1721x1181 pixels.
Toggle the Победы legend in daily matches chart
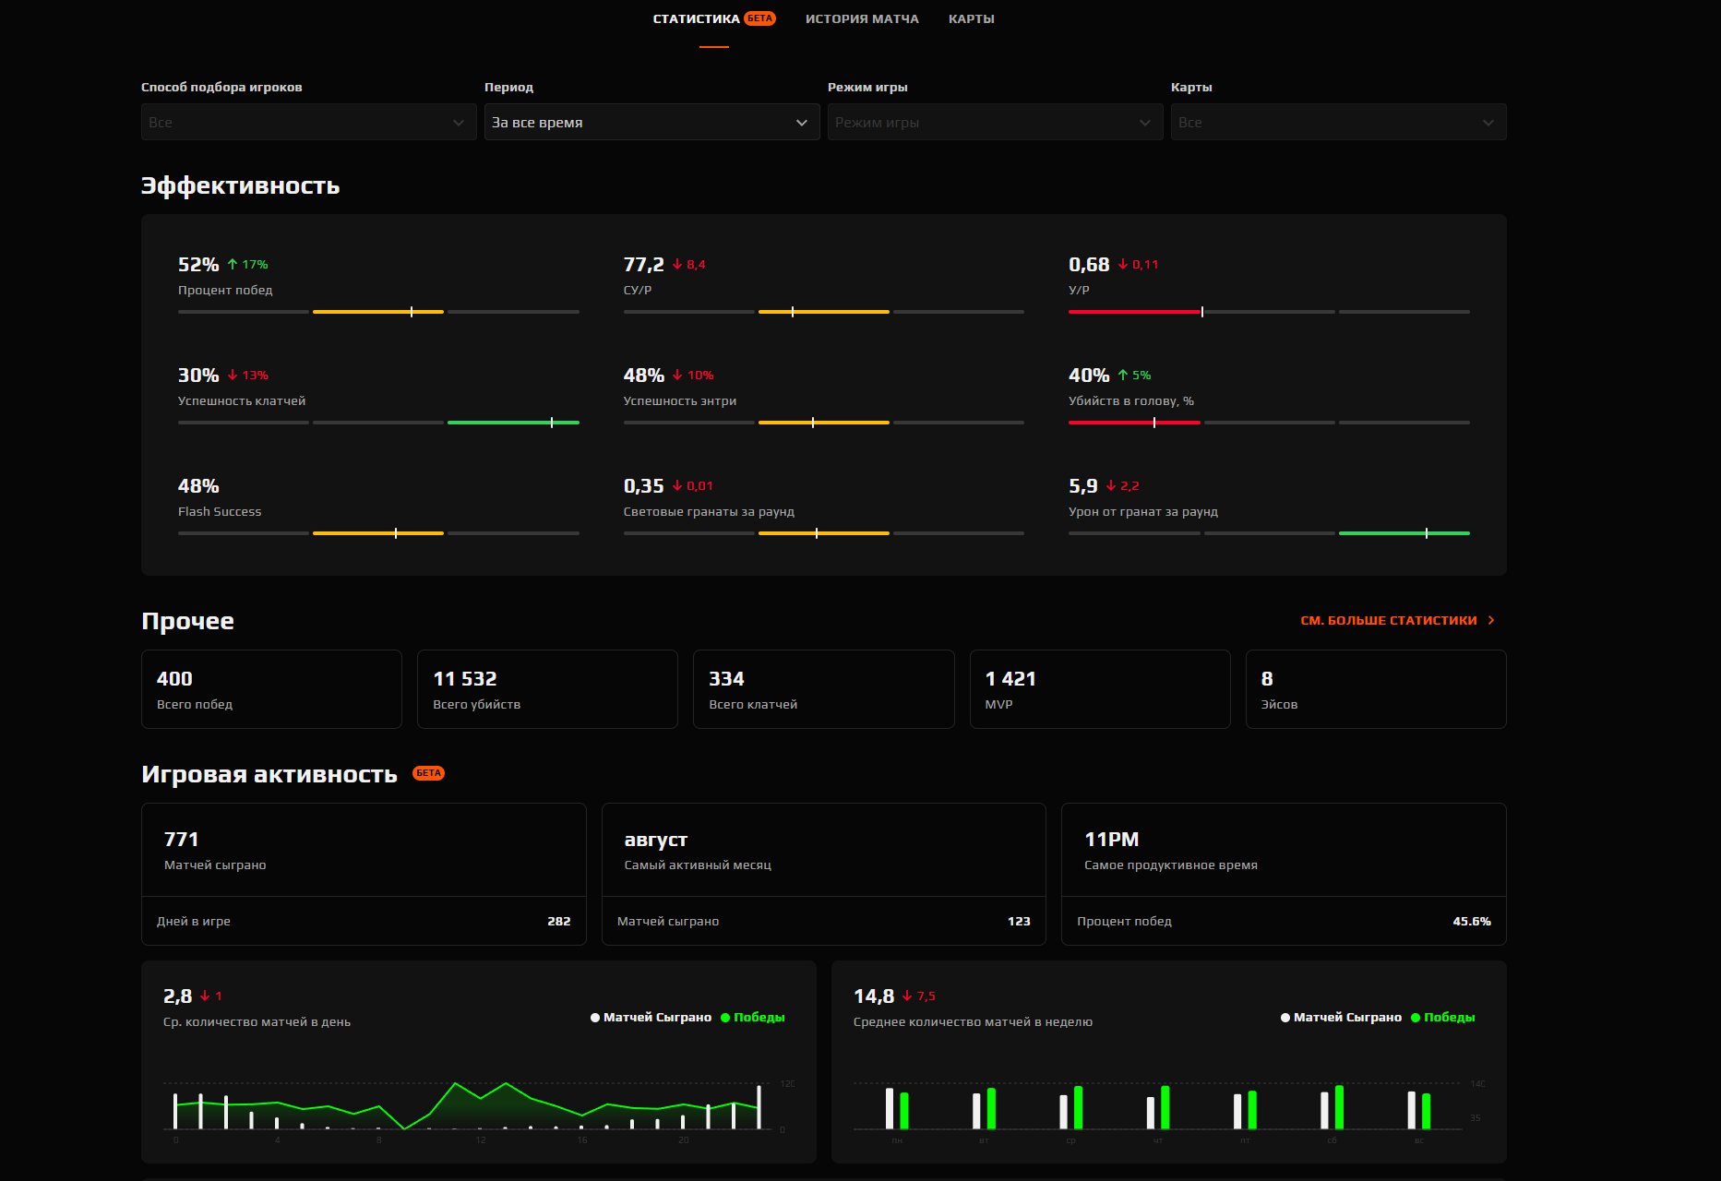pos(752,1017)
